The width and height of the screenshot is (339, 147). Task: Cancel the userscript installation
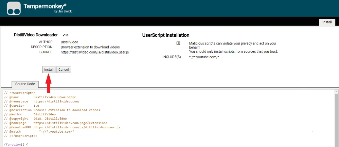click(x=64, y=70)
